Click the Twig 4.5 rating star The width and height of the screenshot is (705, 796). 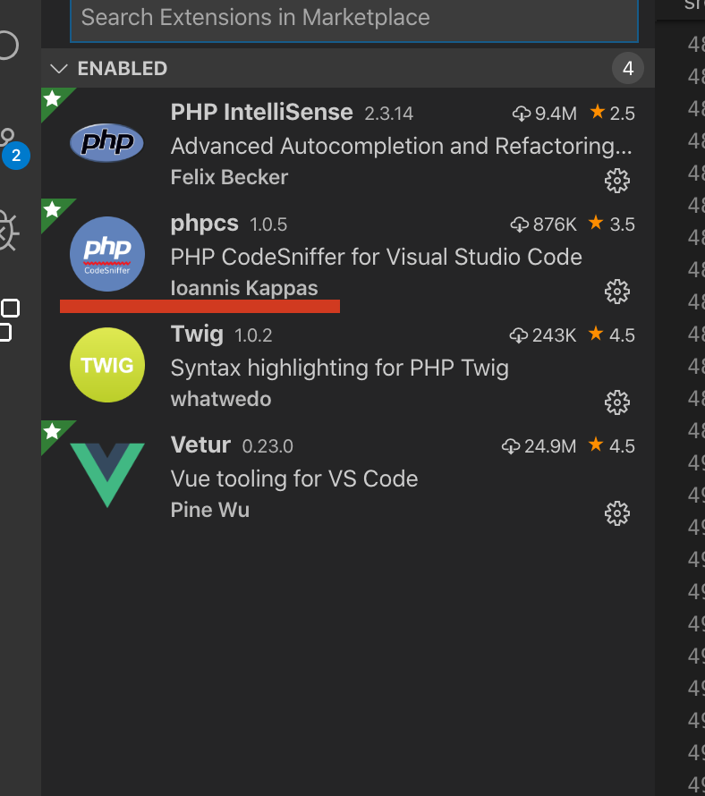click(596, 334)
